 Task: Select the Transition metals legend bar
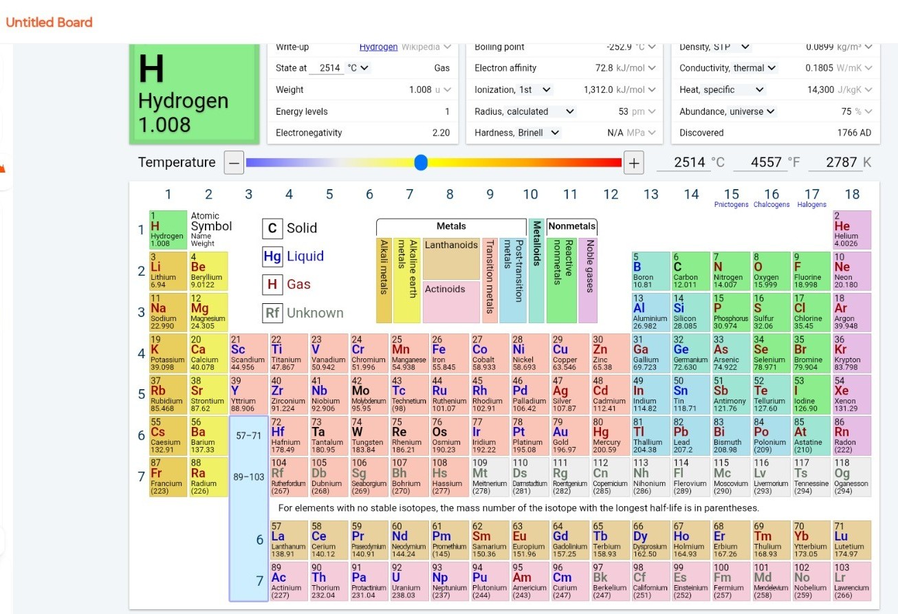[490, 281]
